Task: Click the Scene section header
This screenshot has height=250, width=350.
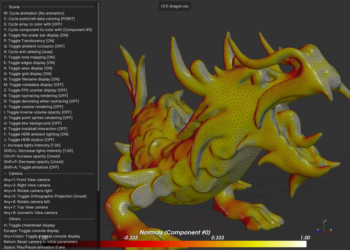Action: [14, 7]
